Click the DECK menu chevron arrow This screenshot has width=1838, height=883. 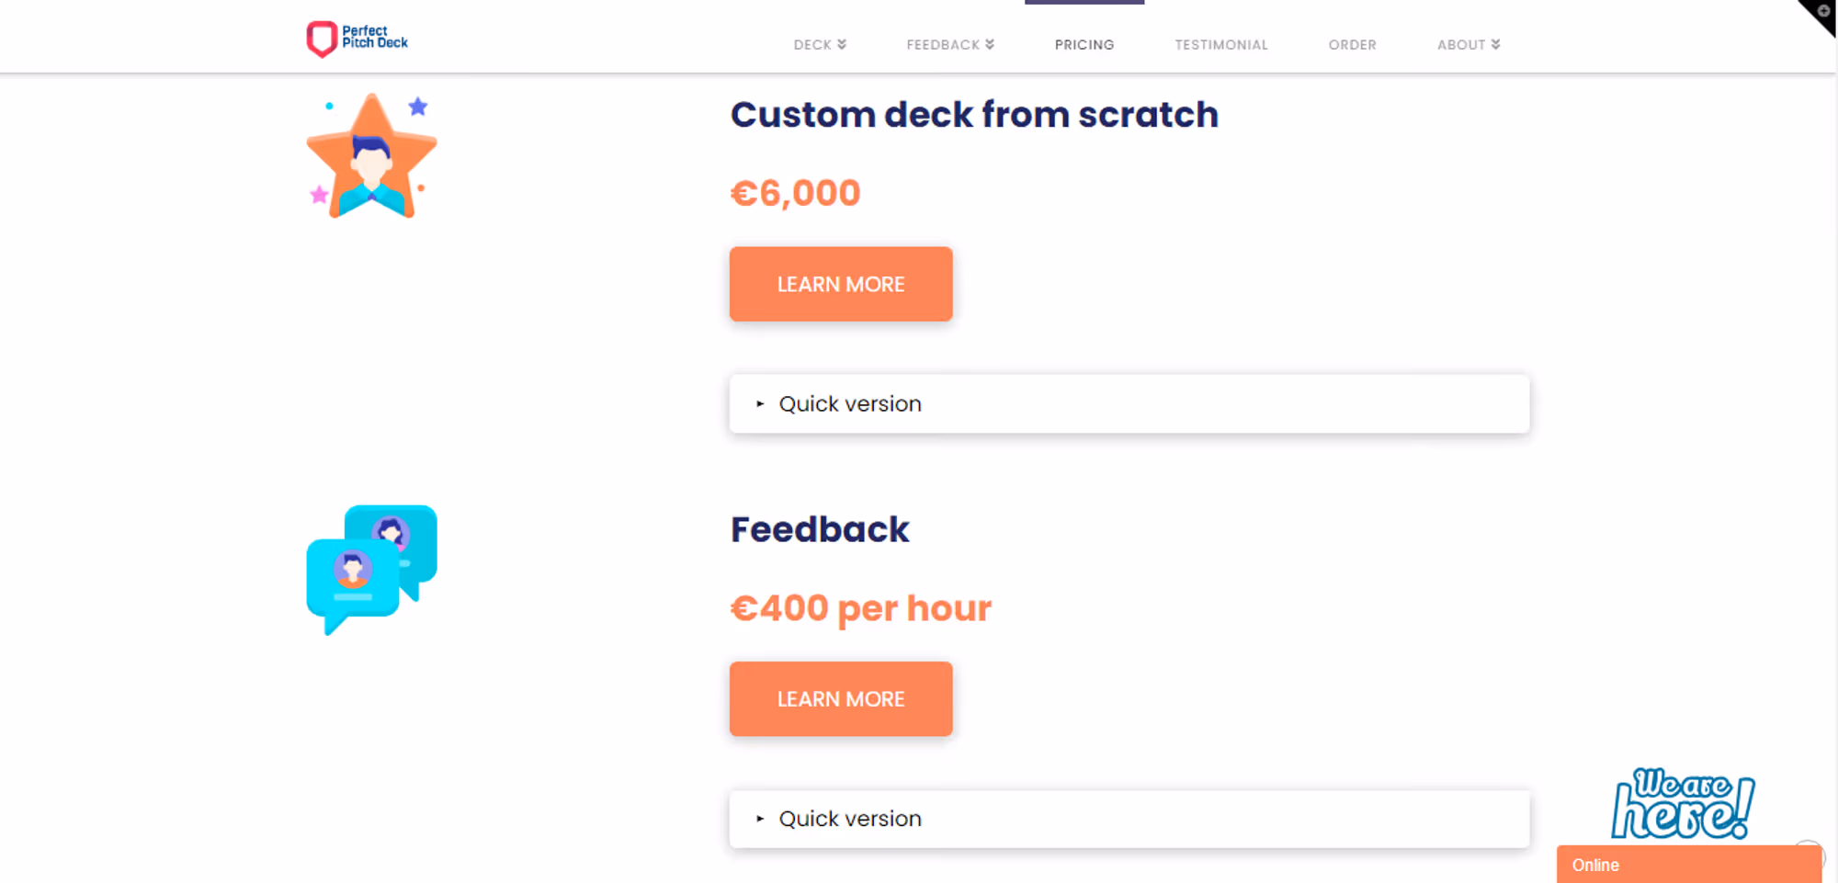pyautogui.click(x=842, y=44)
